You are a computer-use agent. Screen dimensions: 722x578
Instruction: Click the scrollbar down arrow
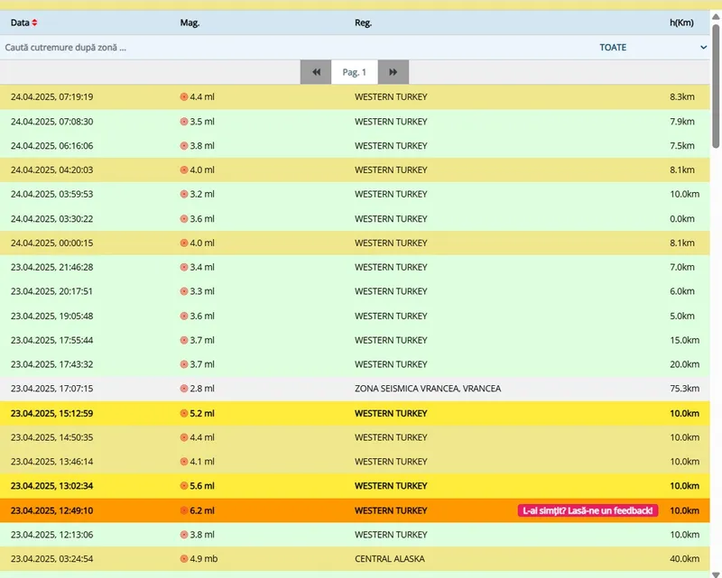pos(716,573)
